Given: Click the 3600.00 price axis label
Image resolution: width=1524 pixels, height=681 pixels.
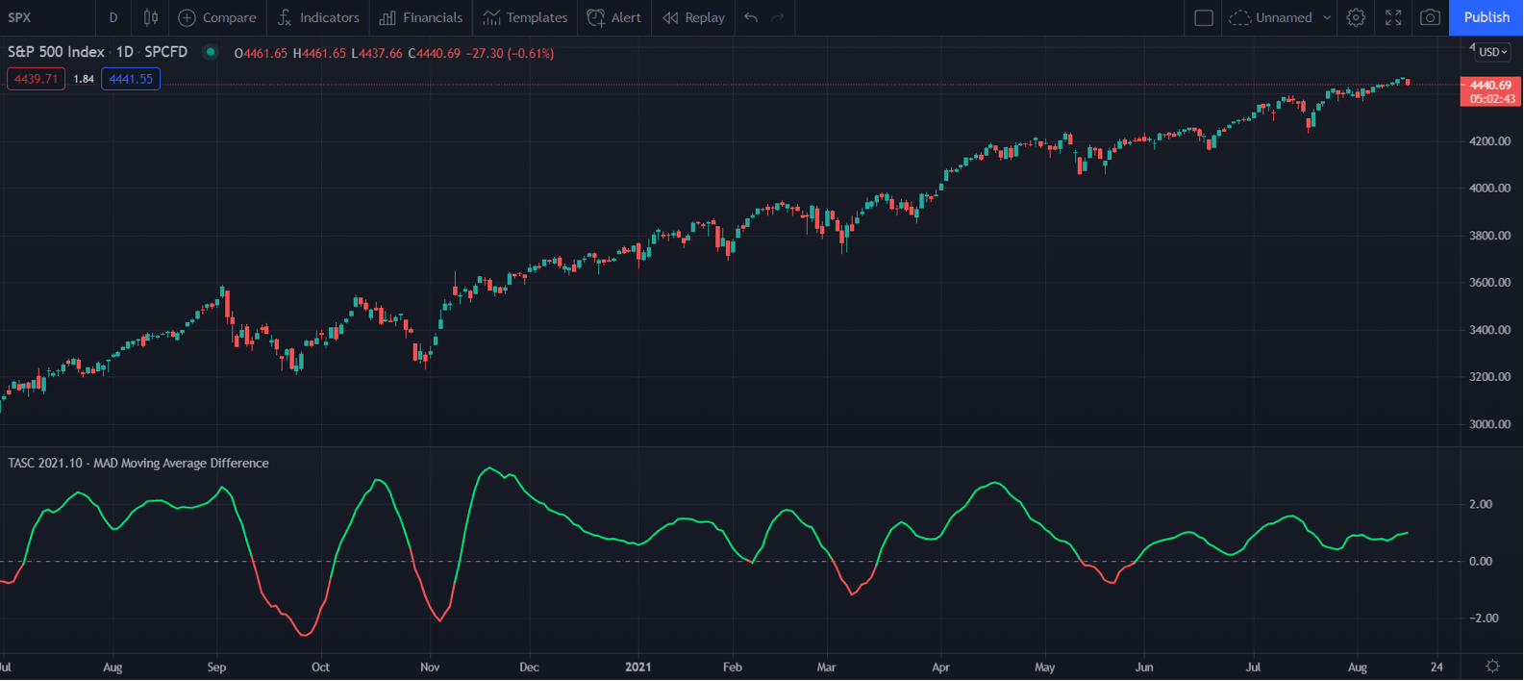Looking at the screenshot, I should pos(1489,283).
